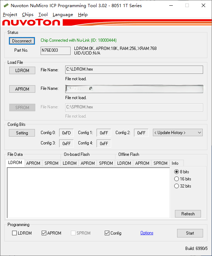Image resolution: width=212 pixels, height=256 pixels.
Task: Open the Tool menu
Action: point(43,15)
